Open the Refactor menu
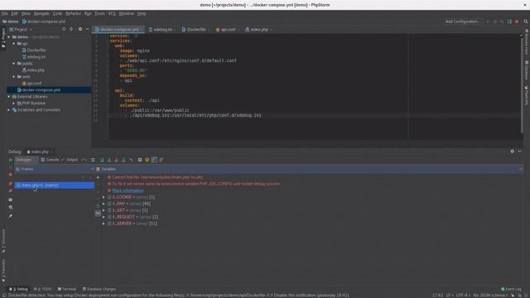 (x=74, y=13)
